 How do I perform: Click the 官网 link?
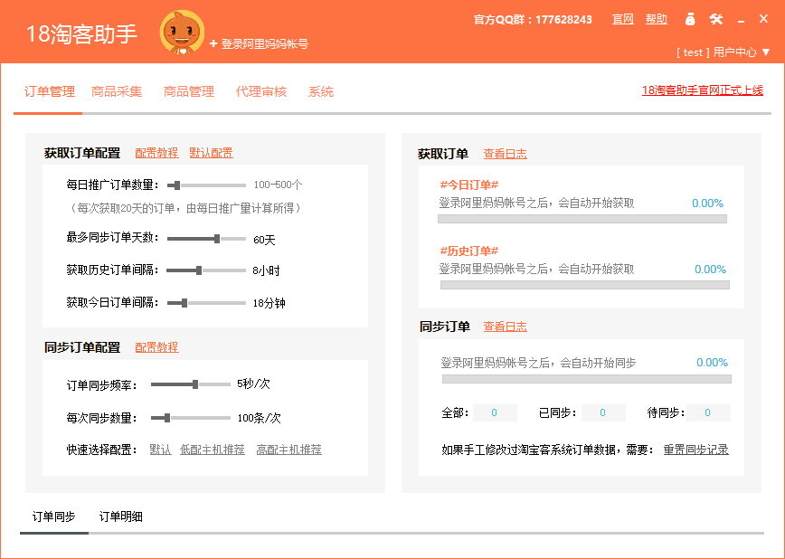[x=622, y=19]
